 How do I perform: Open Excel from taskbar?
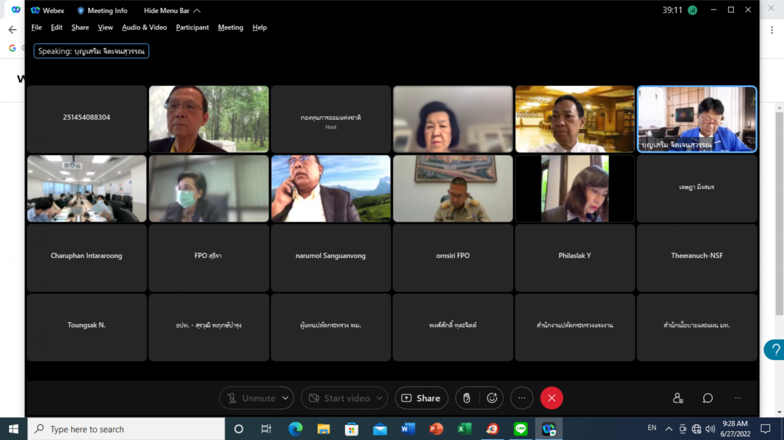click(464, 429)
